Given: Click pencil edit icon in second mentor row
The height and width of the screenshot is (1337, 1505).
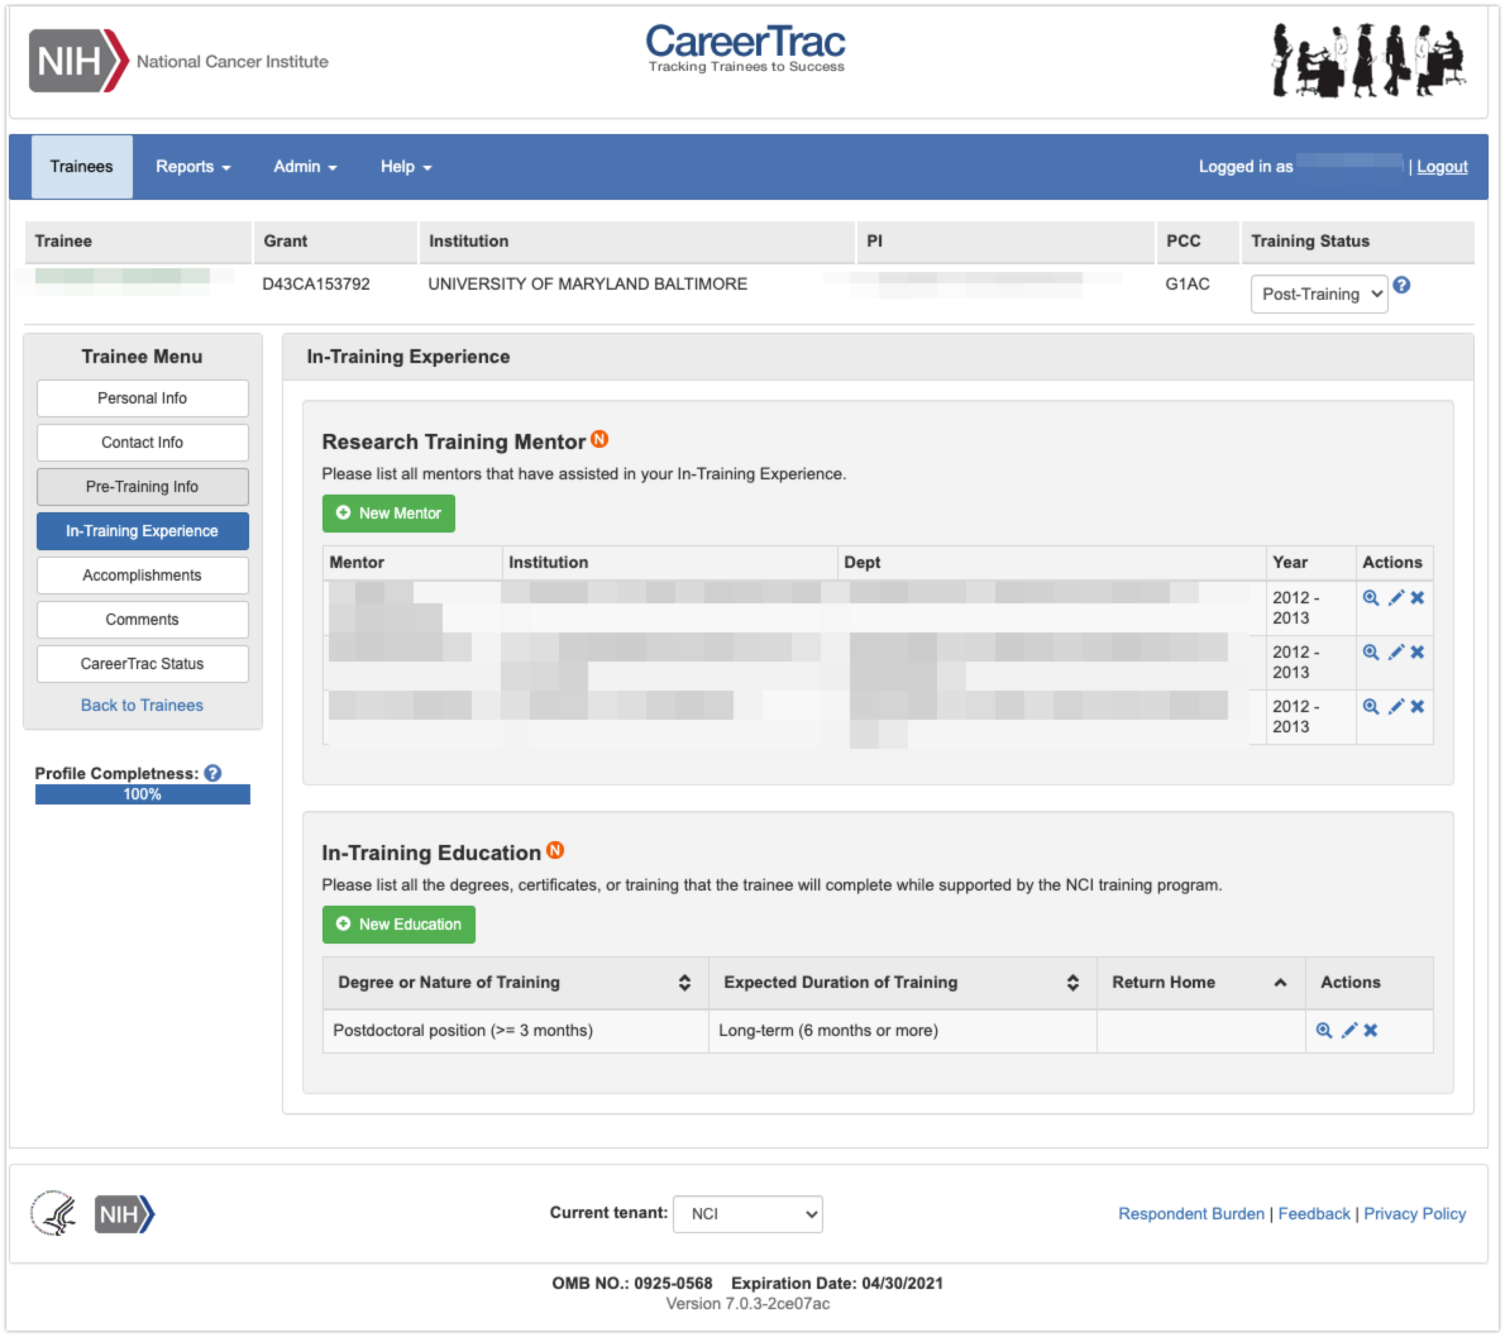Looking at the screenshot, I should click(1396, 652).
